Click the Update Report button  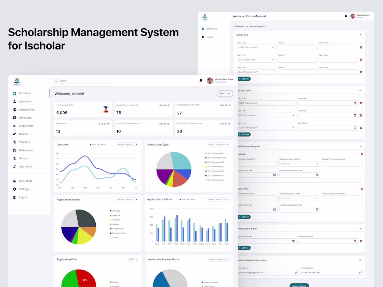[x=299, y=285]
